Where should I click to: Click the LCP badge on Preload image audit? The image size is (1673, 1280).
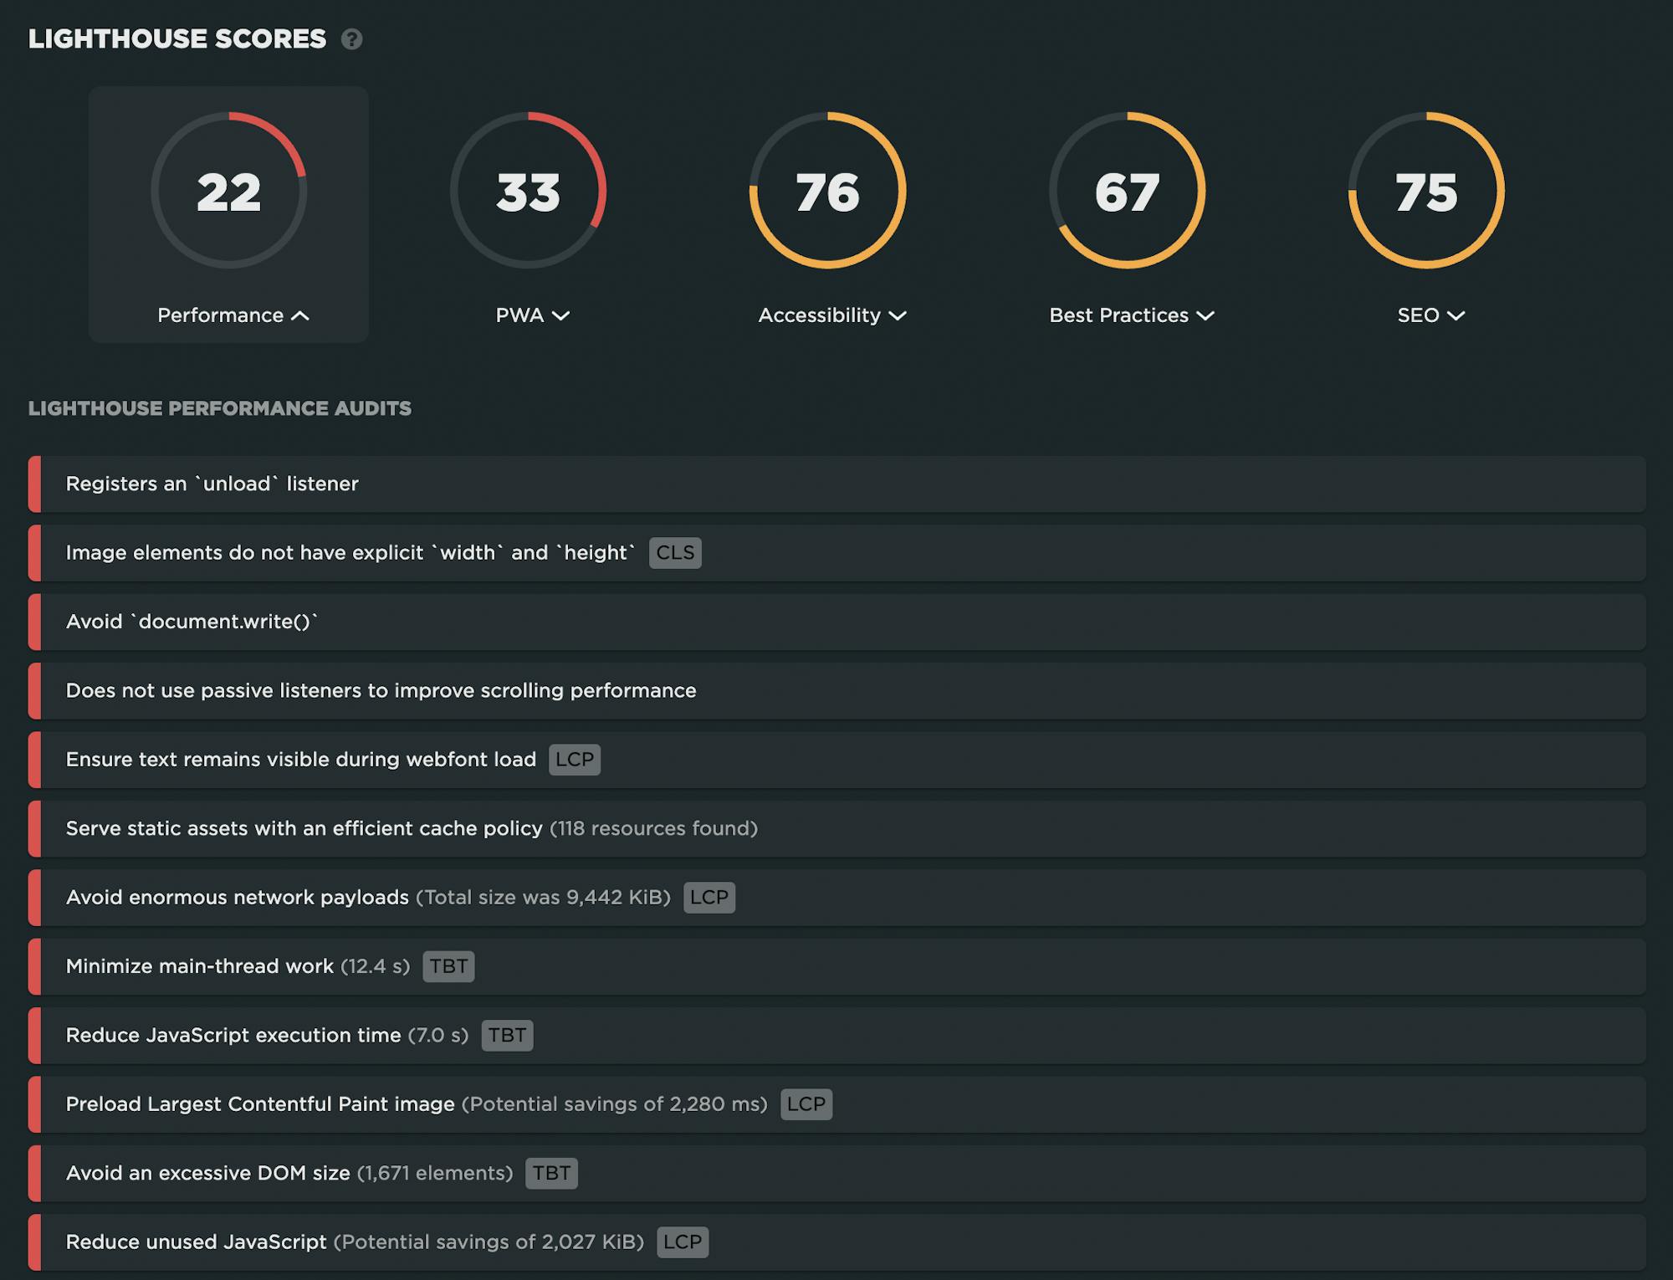(806, 1104)
